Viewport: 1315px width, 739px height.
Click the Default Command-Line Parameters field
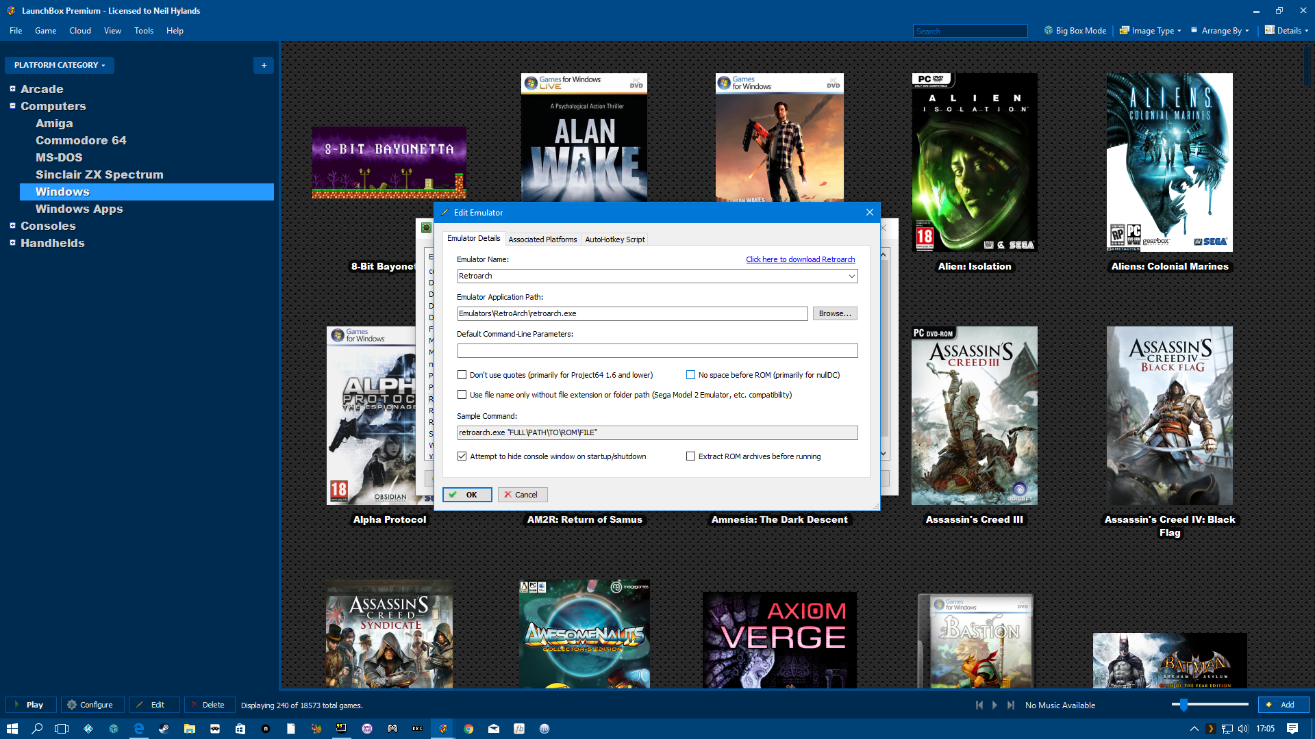coord(657,350)
